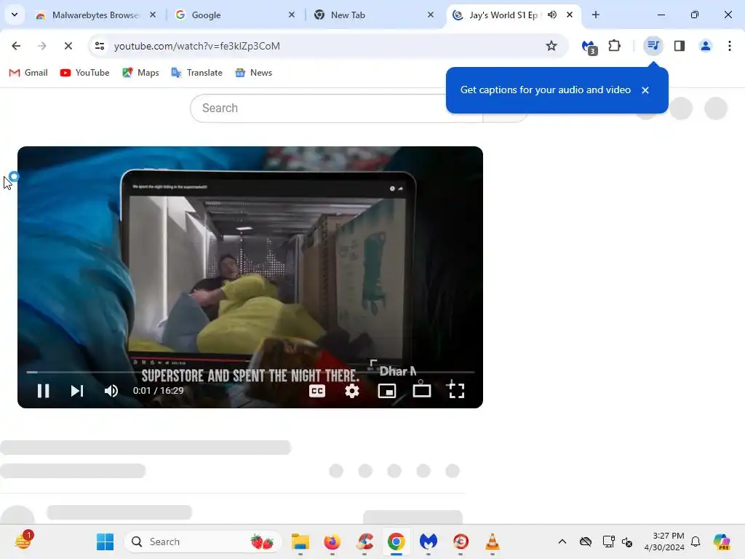Image resolution: width=745 pixels, height=559 pixels.
Task: Switch to theater mode
Action: (x=421, y=391)
